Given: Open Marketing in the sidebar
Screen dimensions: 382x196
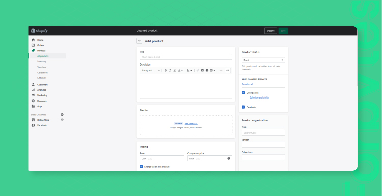Looking at the screenshot, I should 42,95.
